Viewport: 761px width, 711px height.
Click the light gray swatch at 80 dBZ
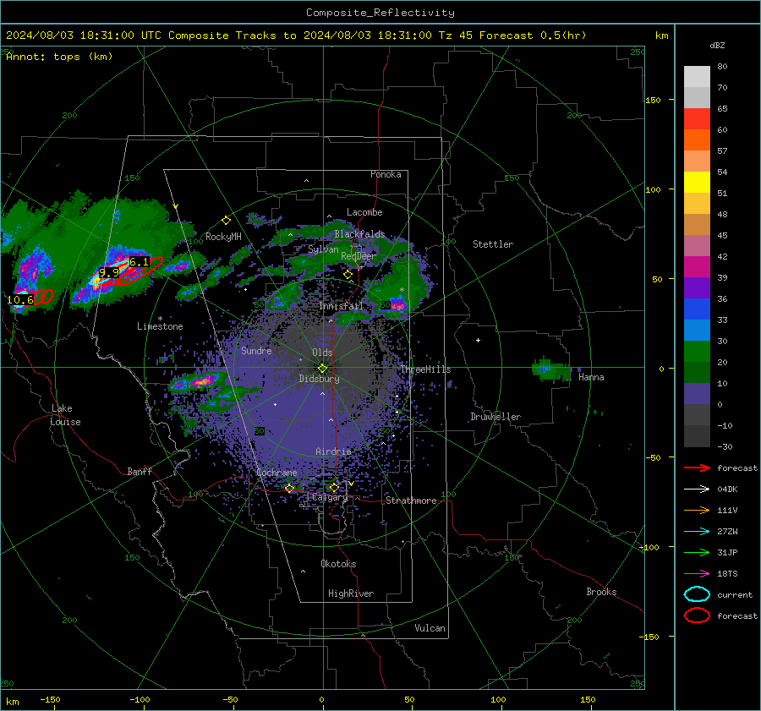(697, 77)
